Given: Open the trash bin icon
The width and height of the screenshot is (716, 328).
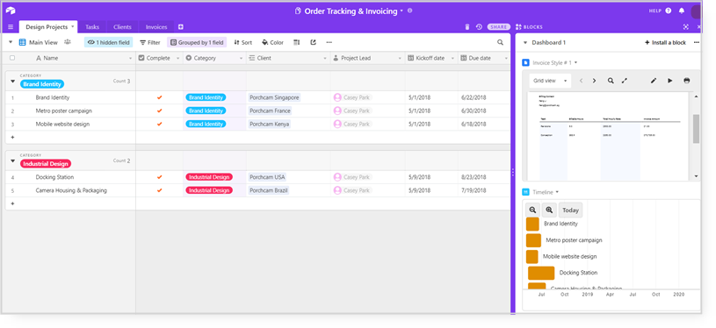Looking at the screenshot, I should (x=467, y=27).
